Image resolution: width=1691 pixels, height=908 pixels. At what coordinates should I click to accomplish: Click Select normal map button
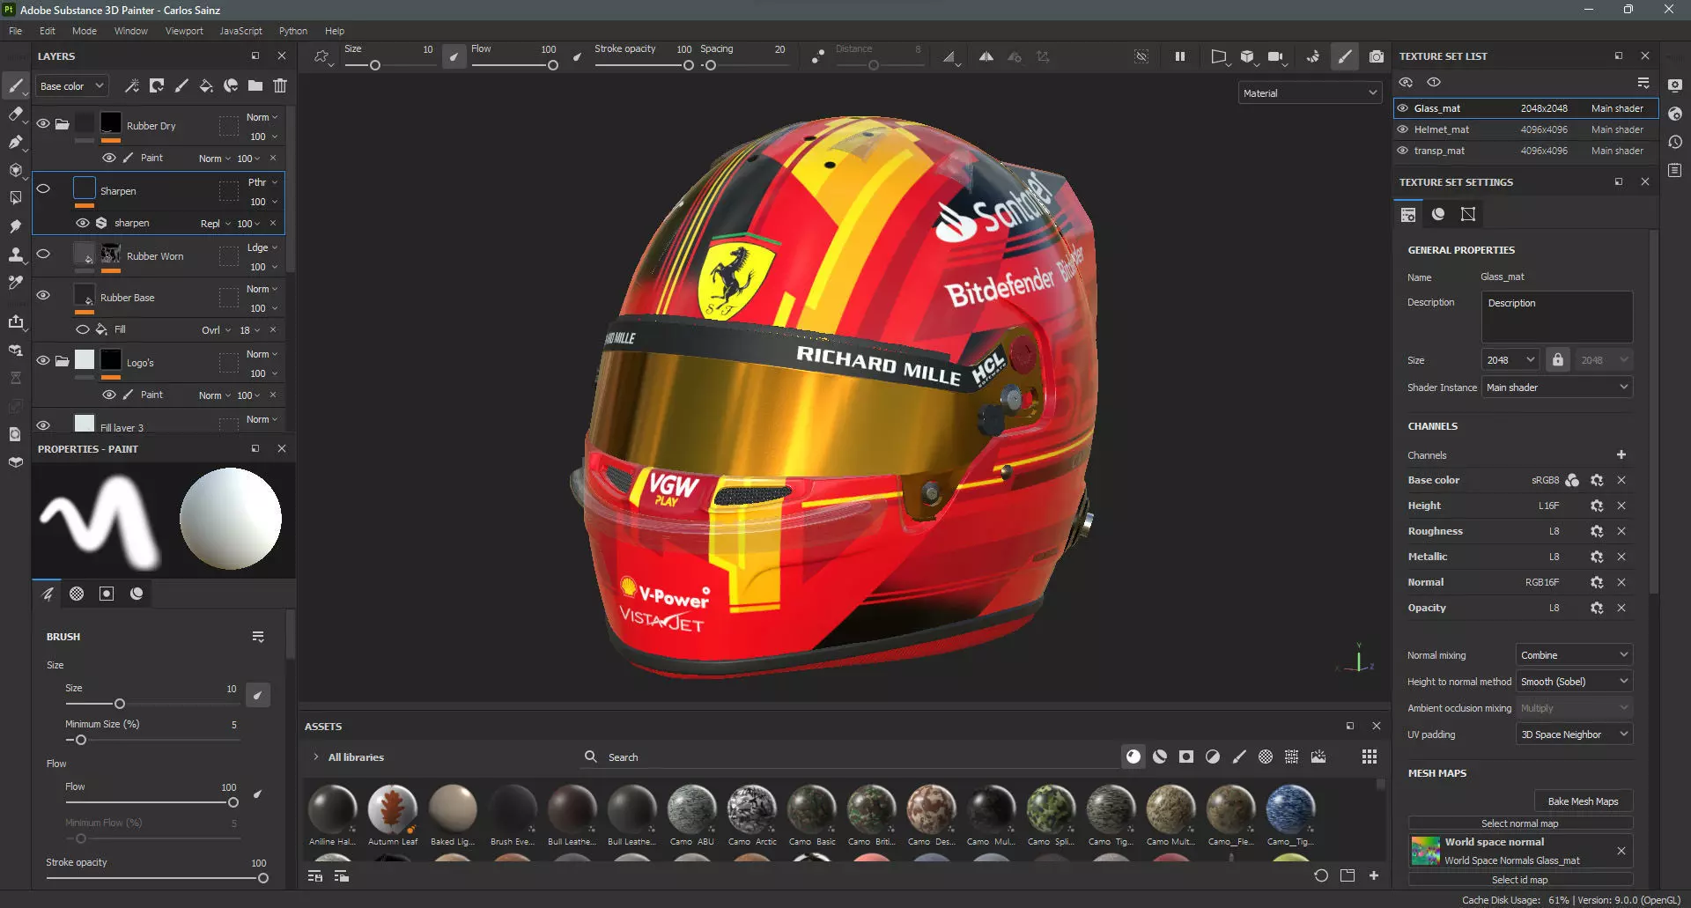click(x=1520, y=823)
